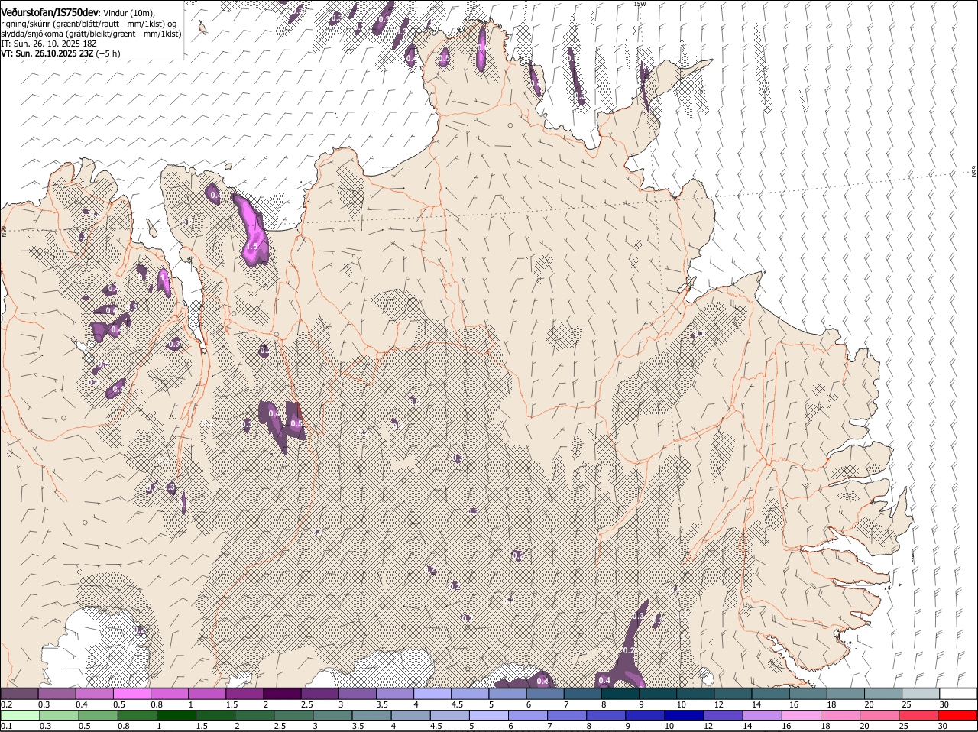This screenshot has height=732, width=978.
Task: Click the lower legend swatch labeled 20
Action: pyautogui.click(x=879, y=716)
